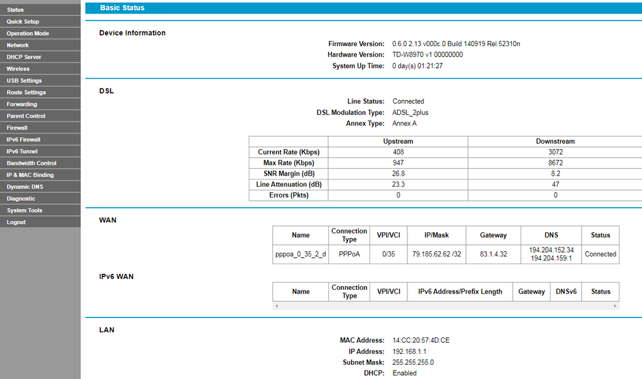Open Firewall settings

pos(17,128)
